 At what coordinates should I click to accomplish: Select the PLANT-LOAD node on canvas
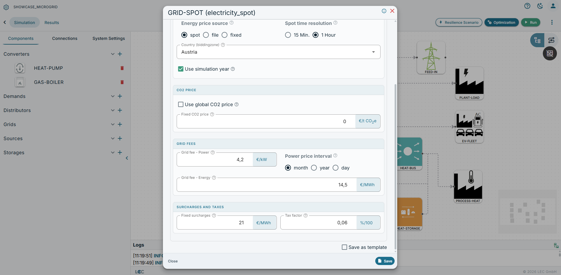(x=469, y=83)
